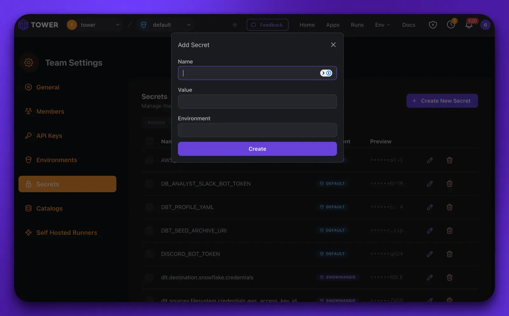Click the Feedback button

(267, 25)
